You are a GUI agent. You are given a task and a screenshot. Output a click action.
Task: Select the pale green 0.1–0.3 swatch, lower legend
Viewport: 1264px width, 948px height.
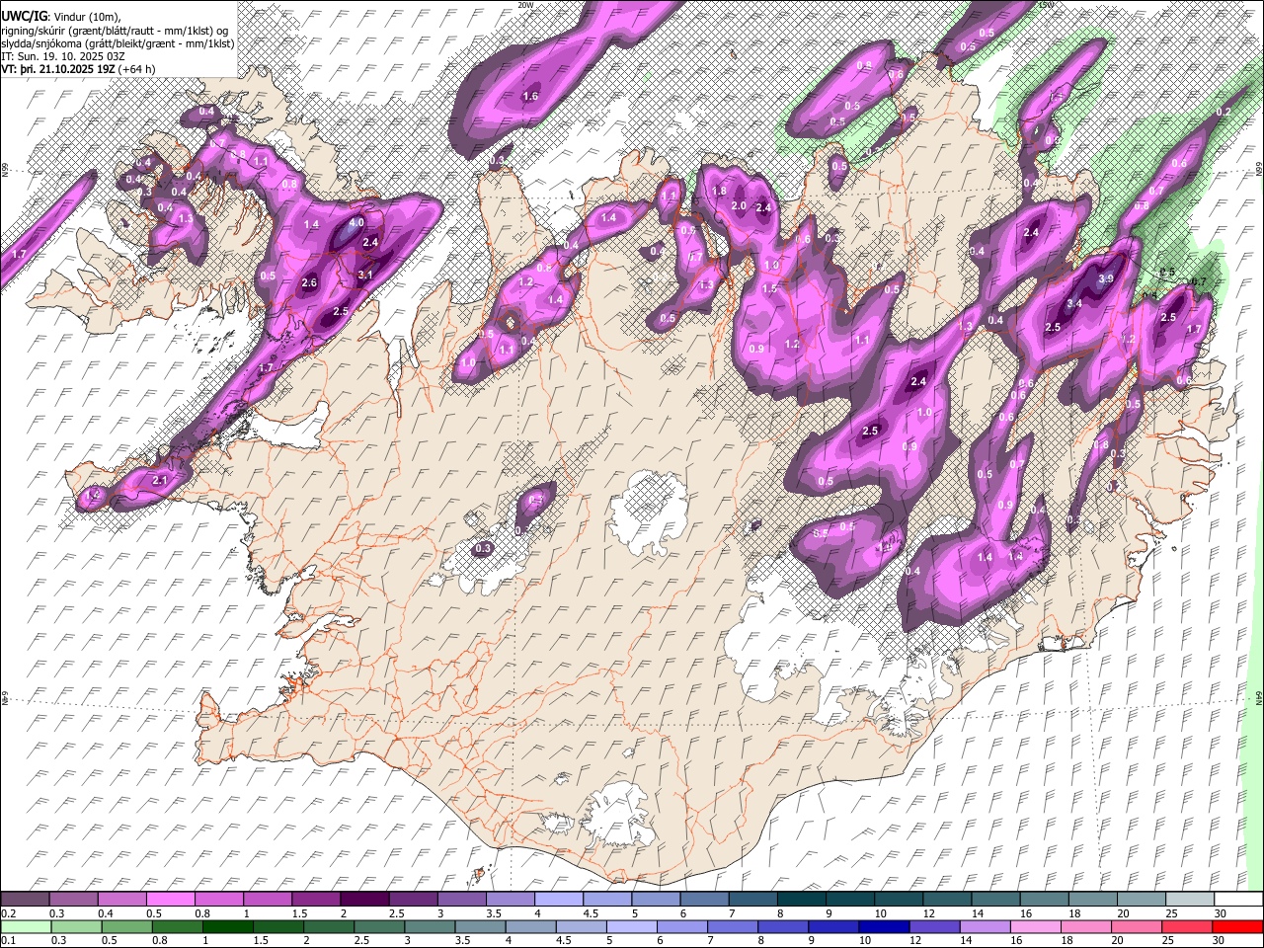pyautogui.click(x=25, y=927)
